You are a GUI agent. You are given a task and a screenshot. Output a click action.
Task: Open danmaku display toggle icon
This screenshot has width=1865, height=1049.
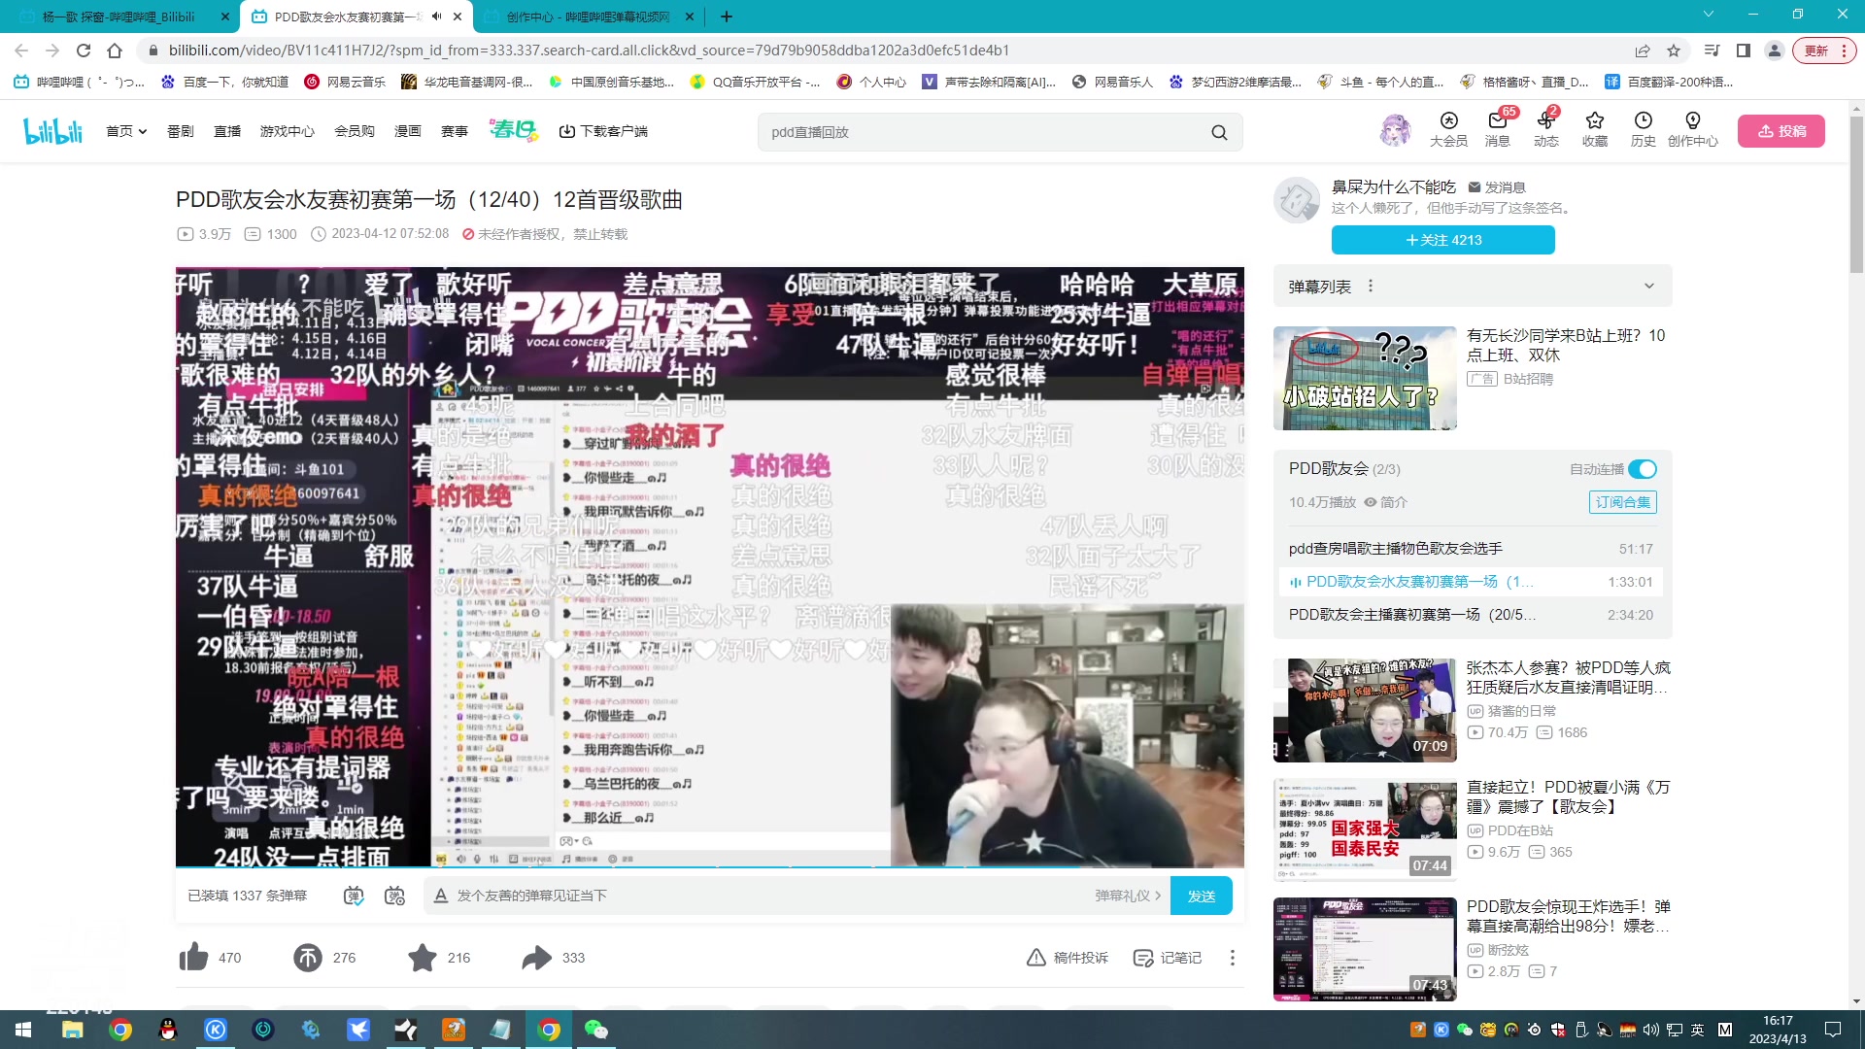(354, 896)
